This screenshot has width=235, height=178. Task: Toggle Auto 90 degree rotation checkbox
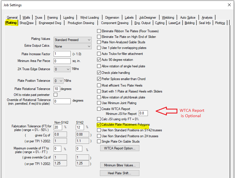[x=99, y=60]
